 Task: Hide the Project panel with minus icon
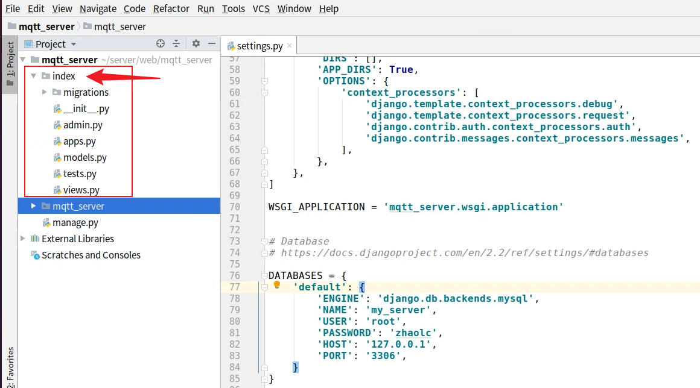point(212,43)
